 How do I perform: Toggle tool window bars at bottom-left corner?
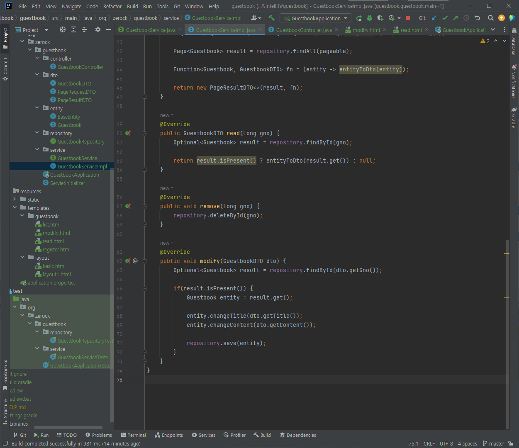point(5,443)
